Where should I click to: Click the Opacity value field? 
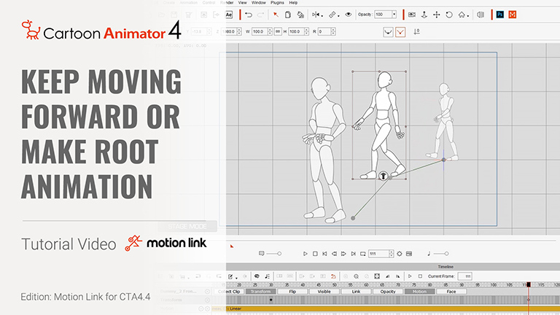[x=383, y=15]
